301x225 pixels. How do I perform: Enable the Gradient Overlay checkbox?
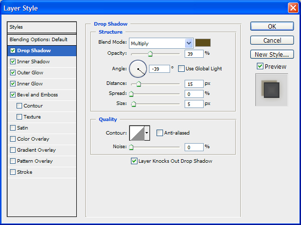13,150
